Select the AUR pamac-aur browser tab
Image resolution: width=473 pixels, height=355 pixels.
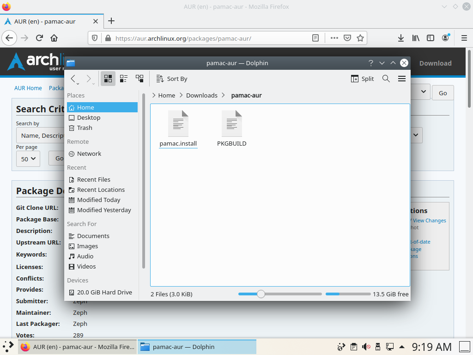52,21
